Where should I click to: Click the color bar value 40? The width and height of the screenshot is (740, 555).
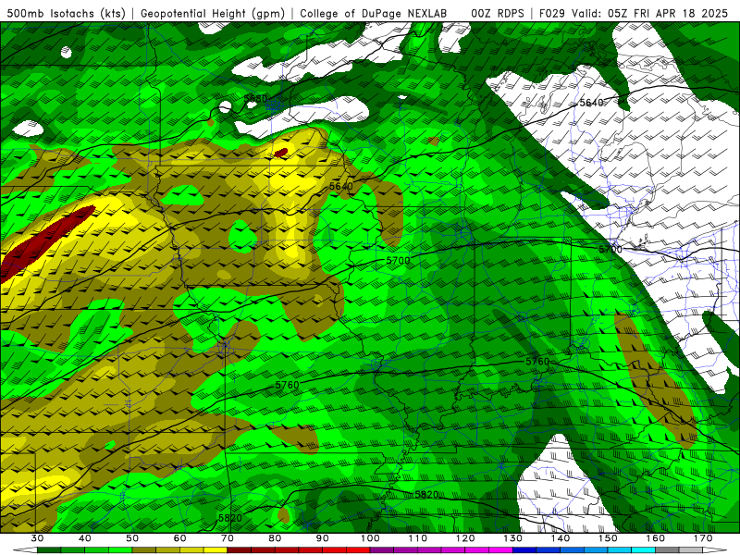[85, 538]
